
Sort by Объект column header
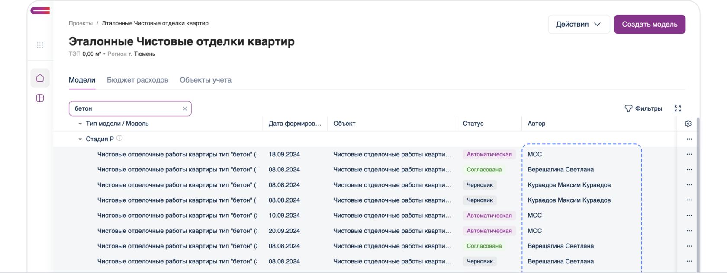pyautogui.click(x=392, y=124)
